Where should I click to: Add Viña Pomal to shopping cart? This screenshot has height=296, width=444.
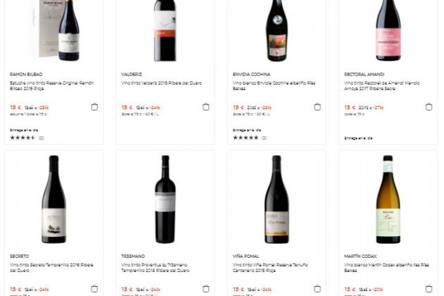click(x=317, y=289)
